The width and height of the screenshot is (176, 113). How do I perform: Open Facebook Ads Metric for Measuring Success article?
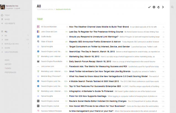(98, 66)
